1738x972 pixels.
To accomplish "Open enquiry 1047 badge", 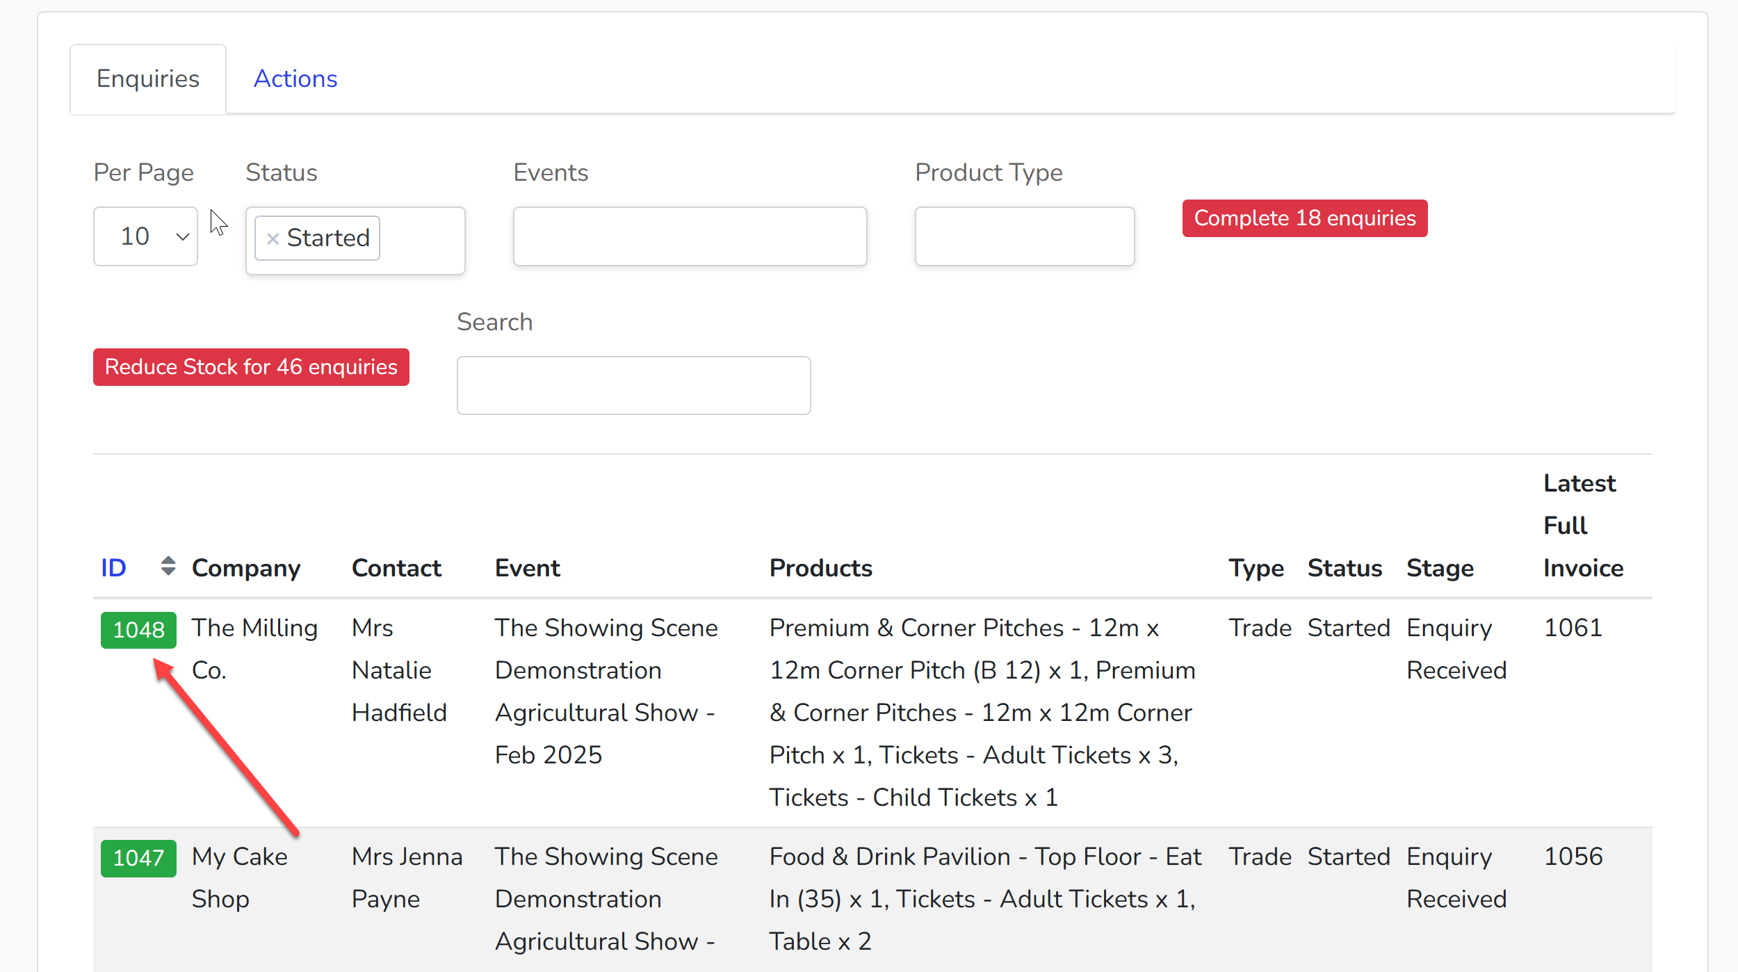I will pos(138,859).
